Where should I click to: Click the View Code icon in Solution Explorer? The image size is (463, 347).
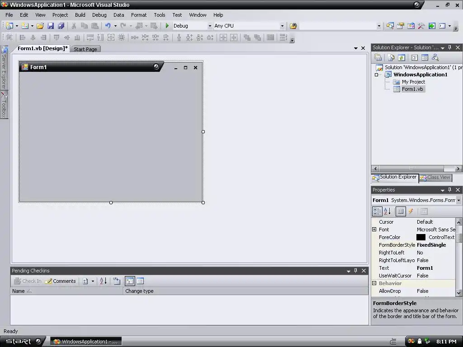coord(414,57)
